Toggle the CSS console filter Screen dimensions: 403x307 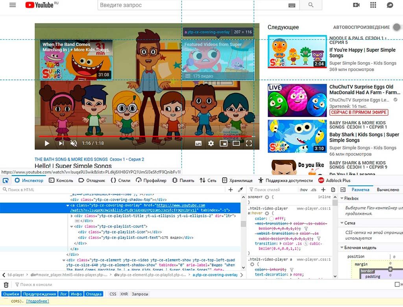pos(113,294)
